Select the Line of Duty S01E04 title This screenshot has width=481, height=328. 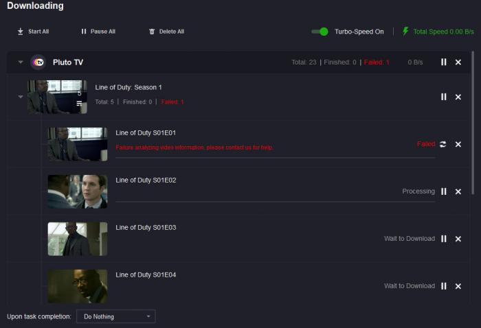click(x=146, y=274)
